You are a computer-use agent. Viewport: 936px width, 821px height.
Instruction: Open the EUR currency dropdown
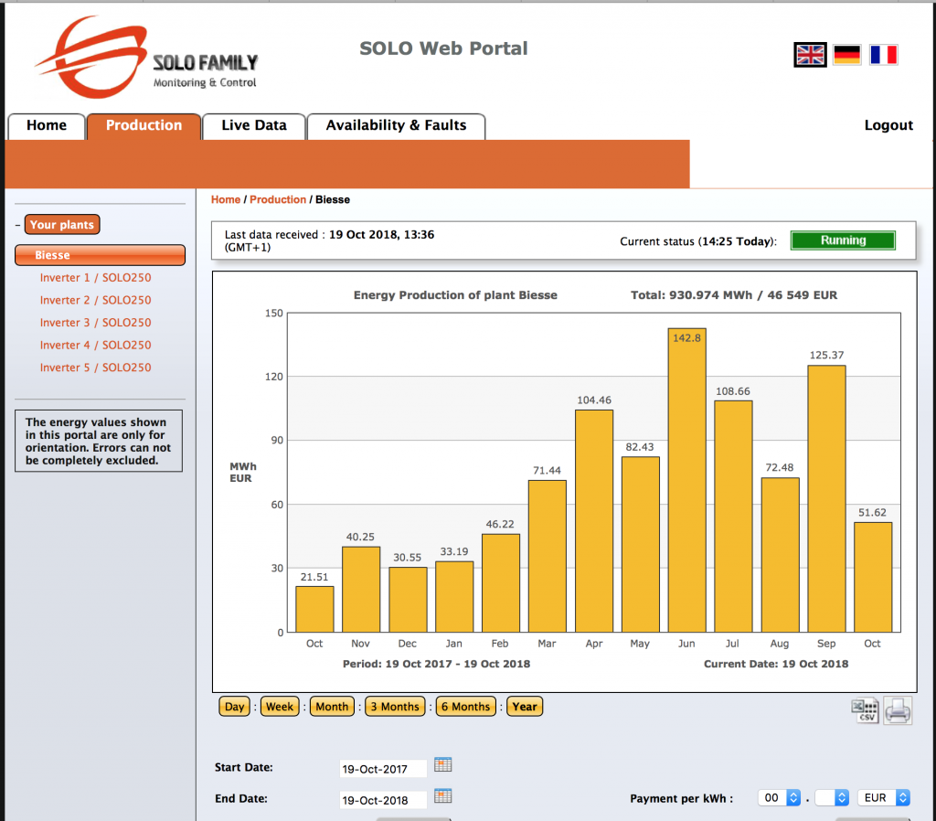tap(884, 798)
